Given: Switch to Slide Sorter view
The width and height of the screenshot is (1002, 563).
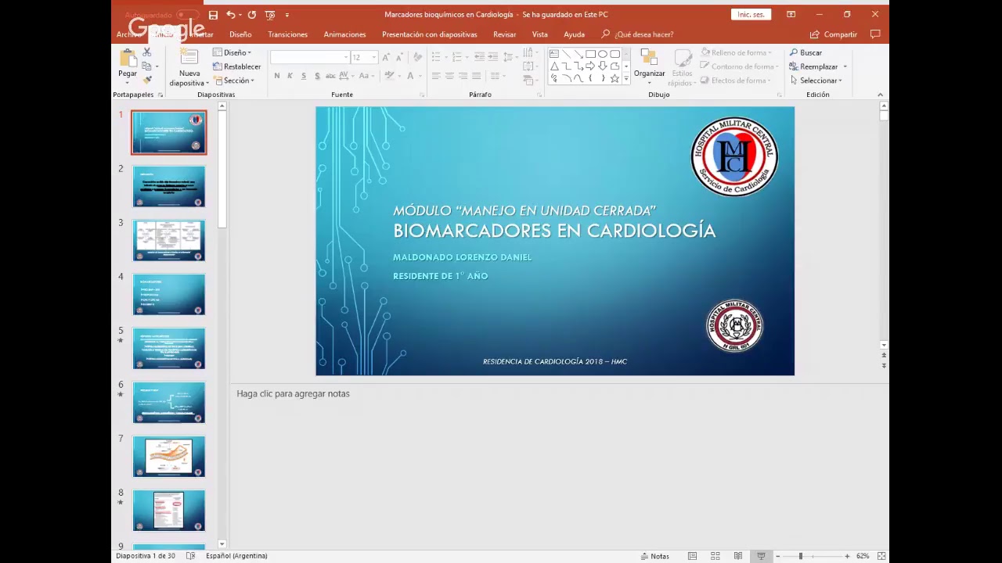Looking at the screenshot, I should 715,556.
